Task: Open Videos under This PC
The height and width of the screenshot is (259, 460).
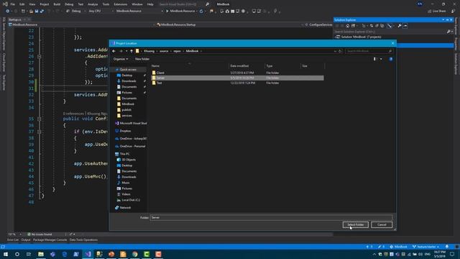Action: pyautogui.click(x=126, y=194)
